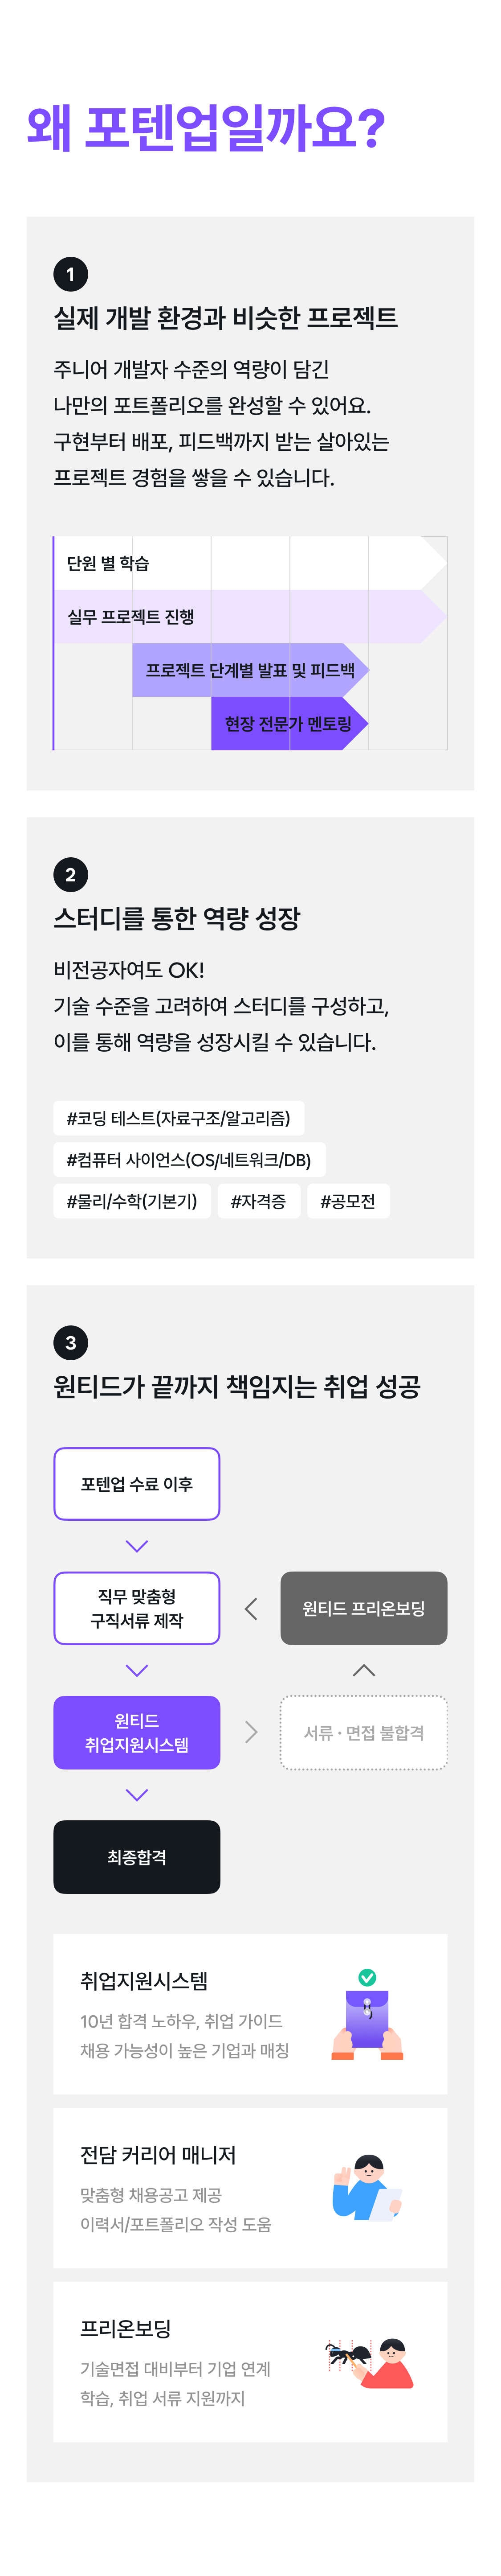Click the number 3 circle badge
The height and width of the screenshot is (2576, 501).
70,1342
